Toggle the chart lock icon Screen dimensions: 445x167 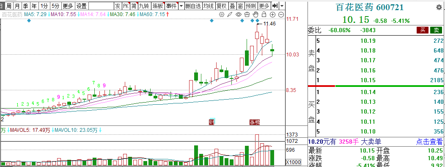(x=264, y=14)
